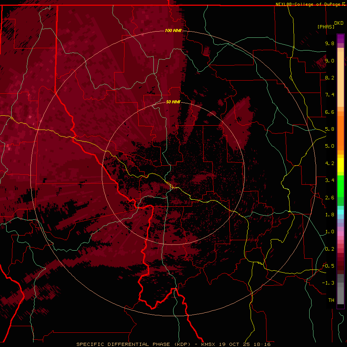Click the 1.8 legend value label
Viewport: 347px width, 347px height.
[330, 215]
